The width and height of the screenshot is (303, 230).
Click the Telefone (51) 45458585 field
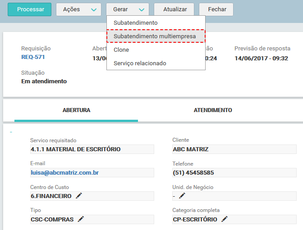pyautogui.click(x=234, y=172)
